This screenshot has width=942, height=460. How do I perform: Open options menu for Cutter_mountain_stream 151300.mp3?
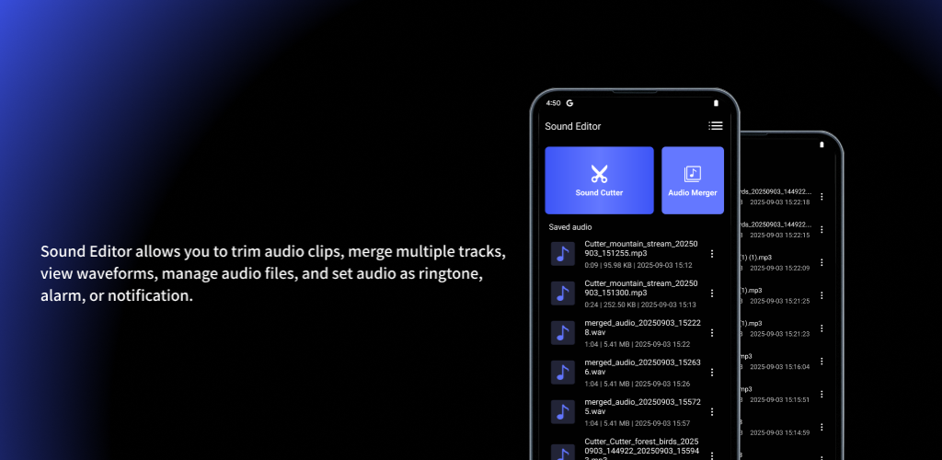click(x=711, y=293)
